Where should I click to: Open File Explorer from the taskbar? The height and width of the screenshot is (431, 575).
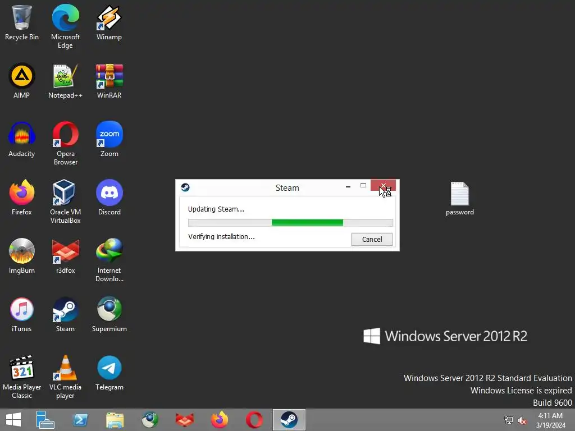pyautogui.click(x=115, y=420)
